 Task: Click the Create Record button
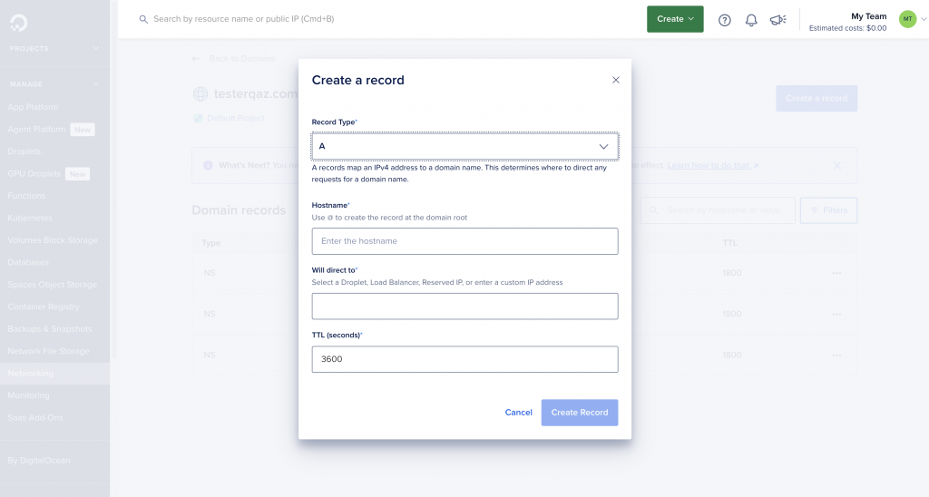coord(580,413)
